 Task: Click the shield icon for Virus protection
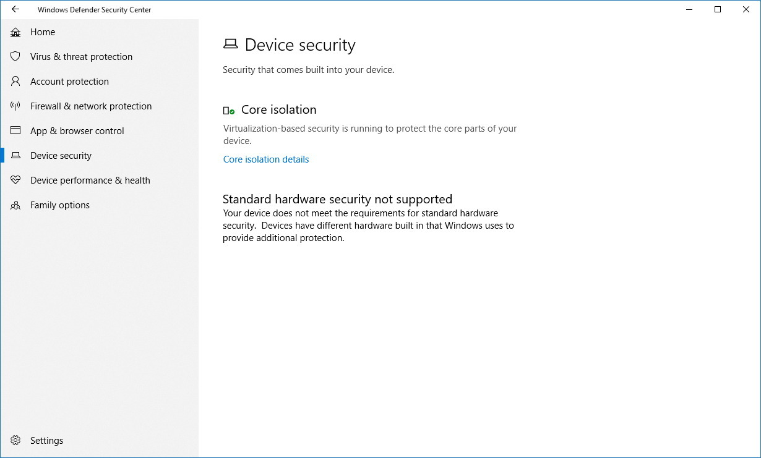[x=15, y=57]
